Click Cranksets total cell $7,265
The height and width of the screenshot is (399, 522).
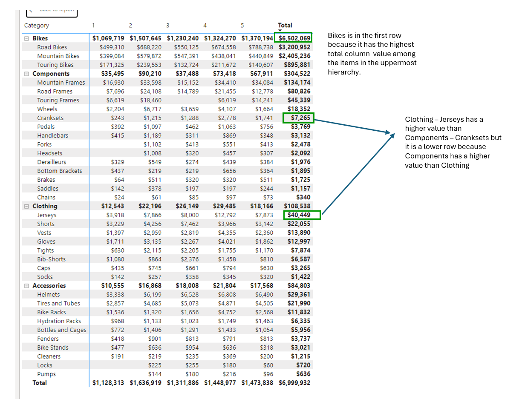coord(301,118)
